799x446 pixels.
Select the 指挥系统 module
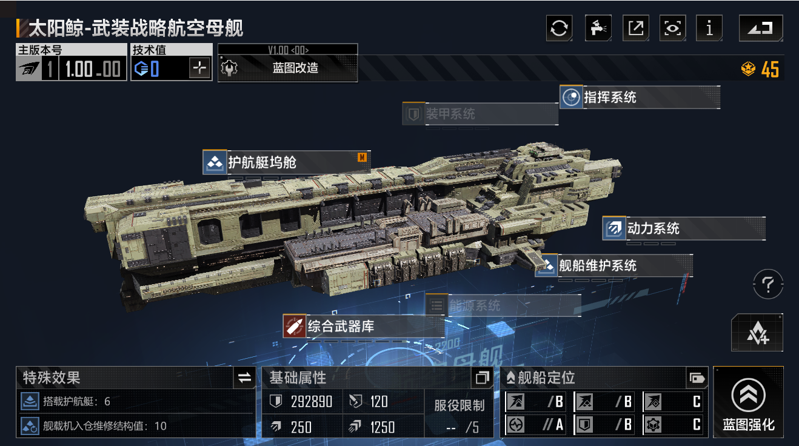640,98
